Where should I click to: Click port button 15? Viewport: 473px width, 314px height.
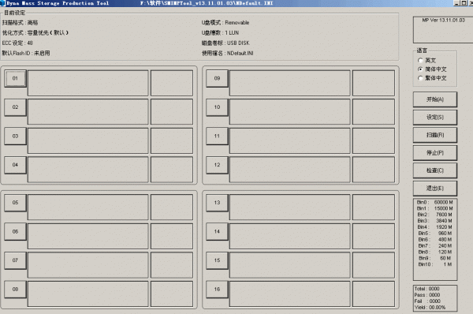tap(217, 260)
